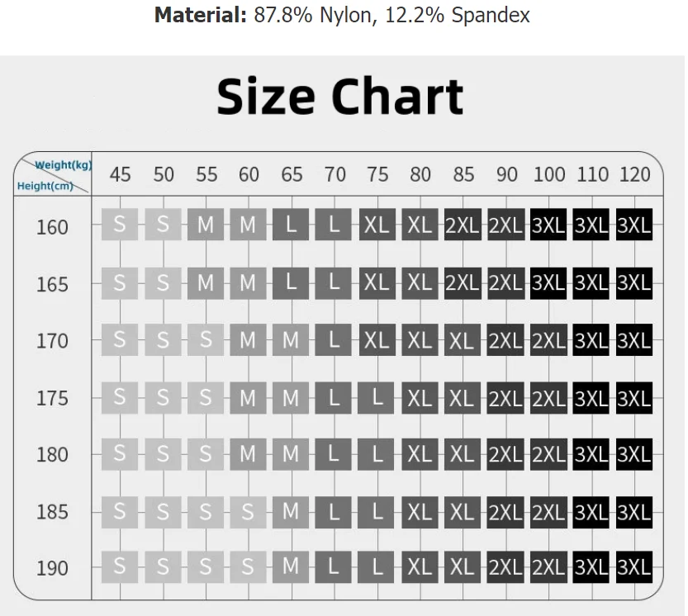This screenshot has height=616, width=688.
Task: Select the 120 kg weight column header
Action: (x=633, y=175)
